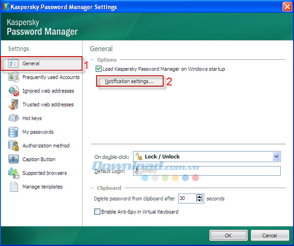Go to Ignored web addresses
Viewport: 294px width, 246px height.
click(x=48, y=91)
